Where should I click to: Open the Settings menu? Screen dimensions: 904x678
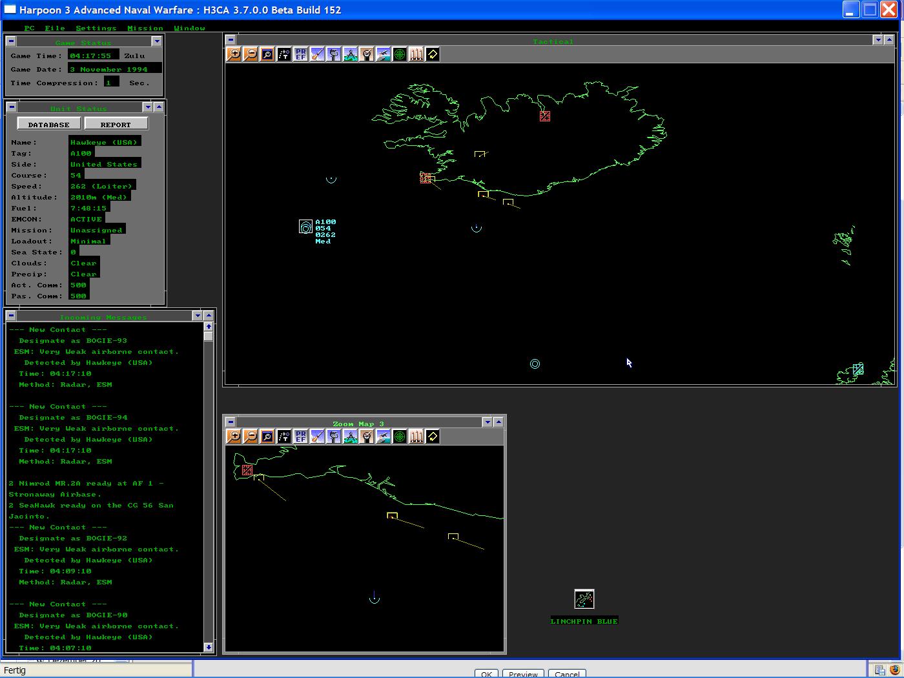(x=96, y=28)
